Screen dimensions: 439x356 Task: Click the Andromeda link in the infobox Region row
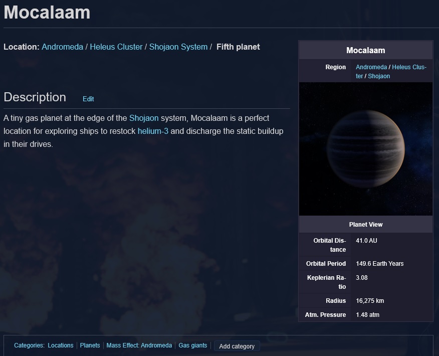click(371, 67)
